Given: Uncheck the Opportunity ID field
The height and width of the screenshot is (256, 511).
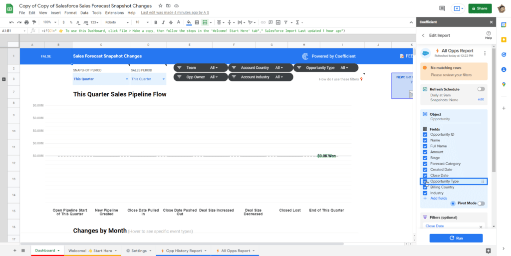Looking at the screenshot, I should [425, 135].
